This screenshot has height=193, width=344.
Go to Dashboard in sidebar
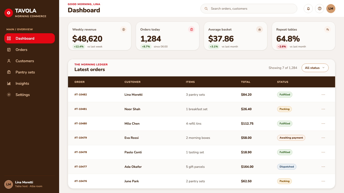30,38
